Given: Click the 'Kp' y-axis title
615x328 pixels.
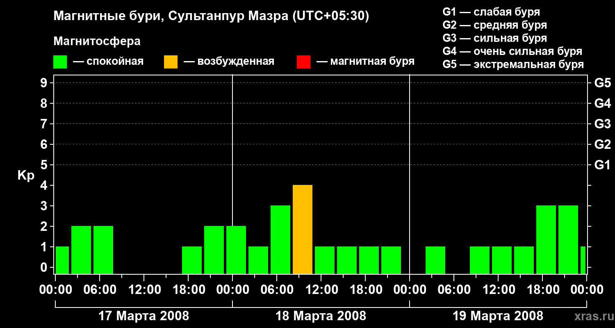Looking at the screenshot, I should (26, 175).
